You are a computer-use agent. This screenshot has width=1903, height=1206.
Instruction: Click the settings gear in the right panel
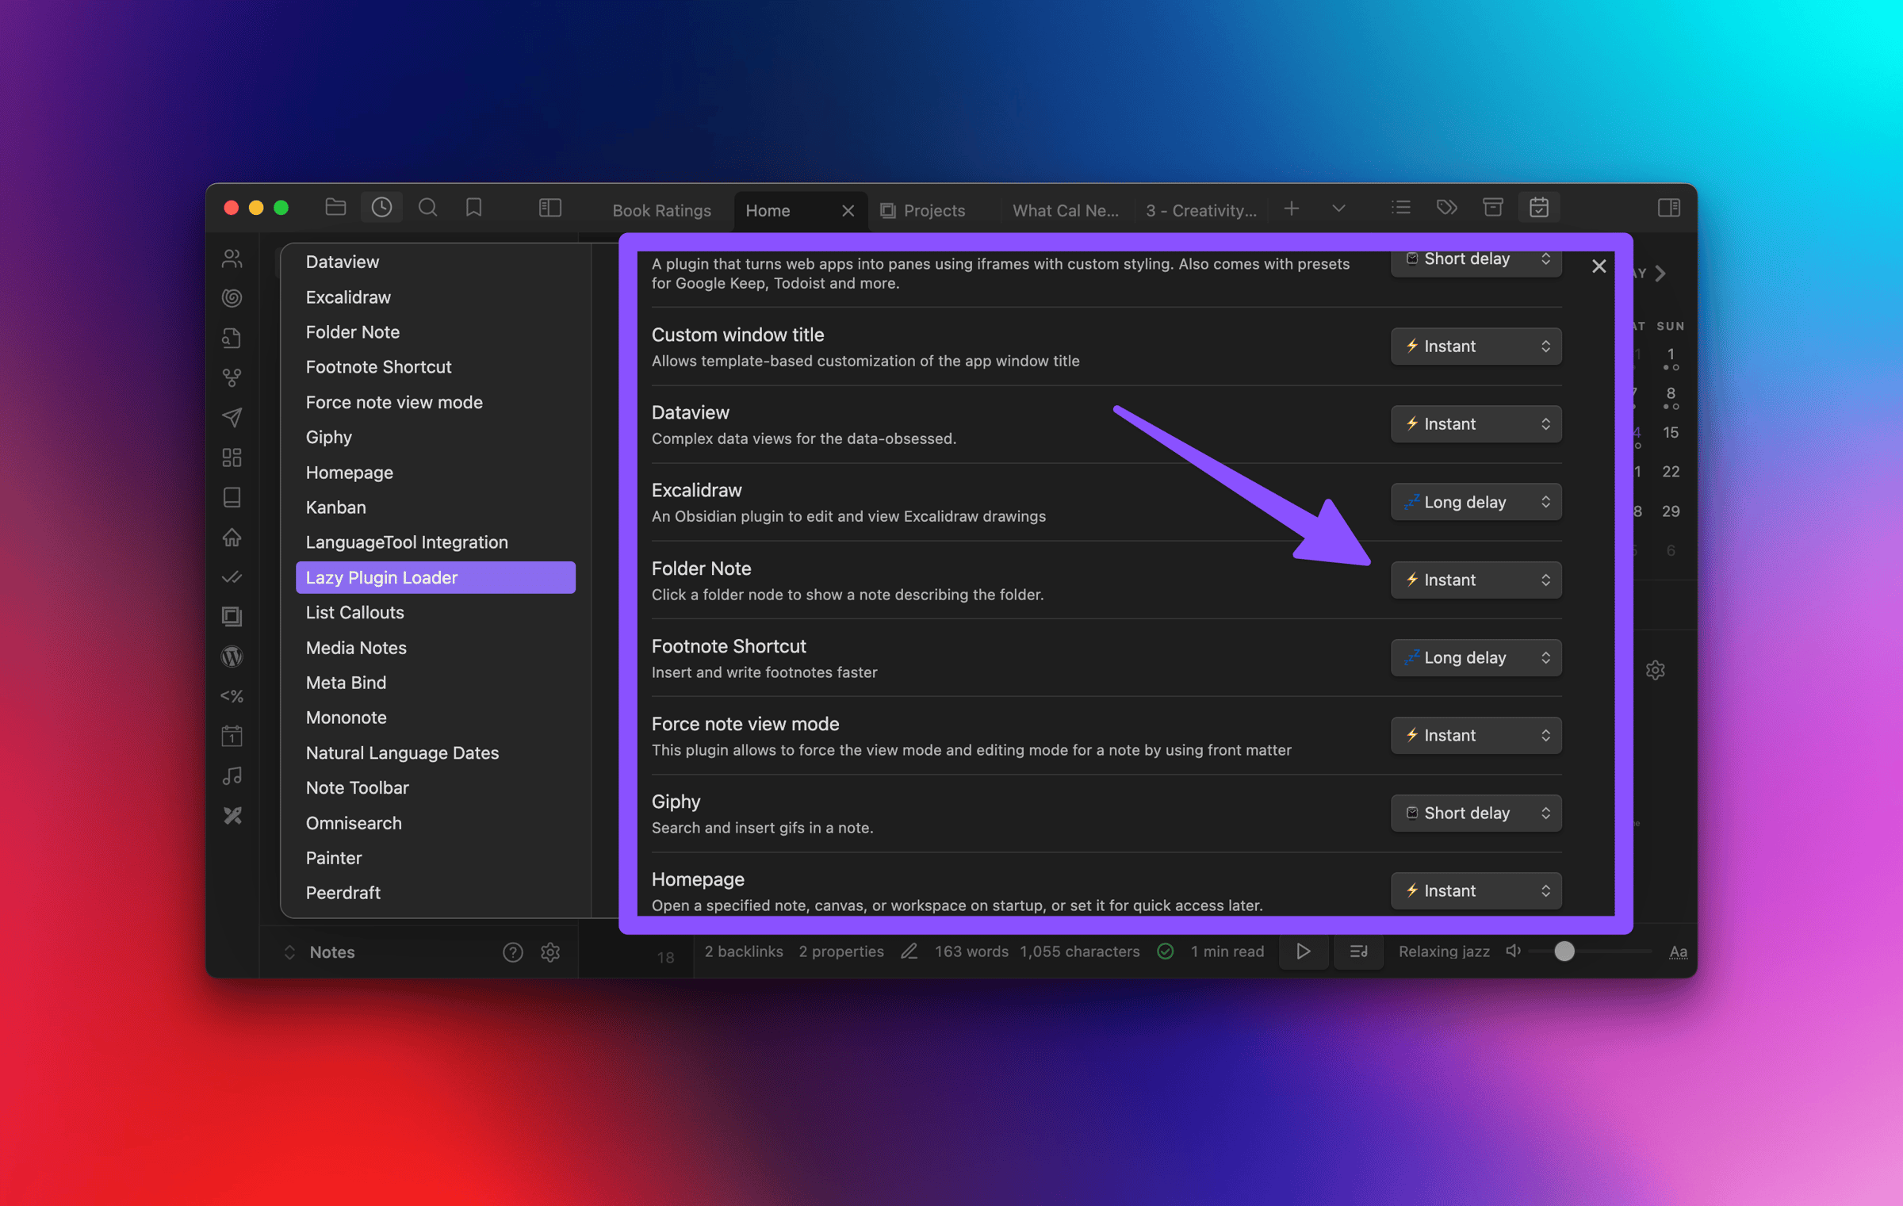(1655, 670)
